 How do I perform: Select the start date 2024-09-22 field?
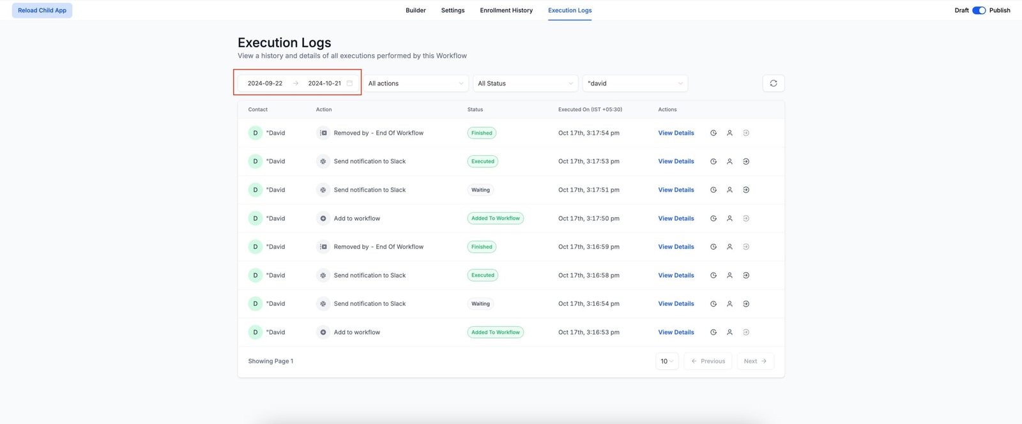point(265,84)
